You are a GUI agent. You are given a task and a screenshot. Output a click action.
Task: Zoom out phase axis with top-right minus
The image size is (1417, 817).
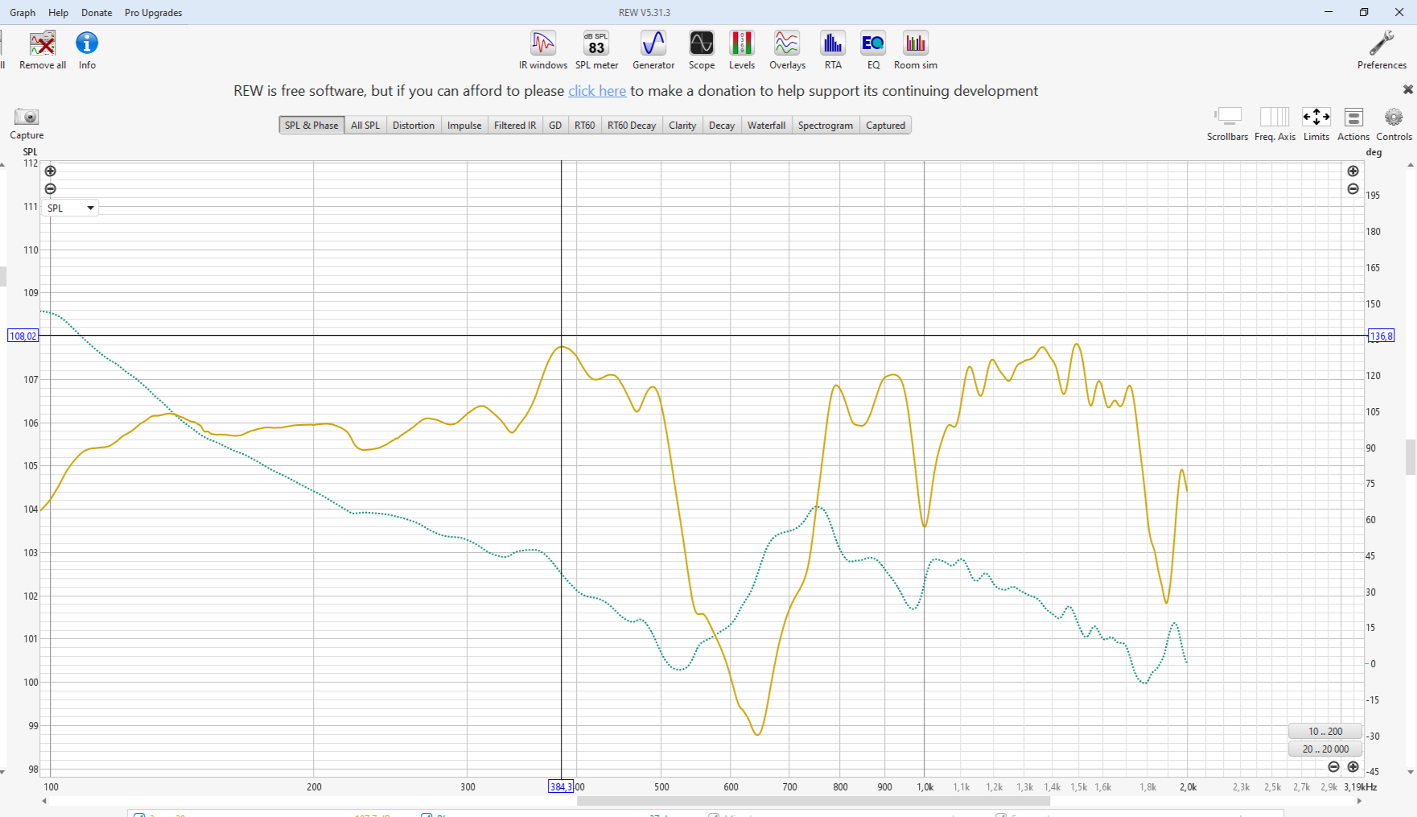pos(1353,188)
